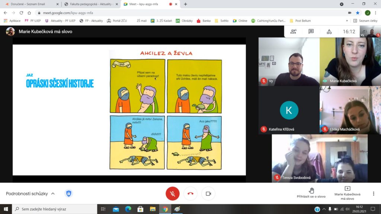Select Eliška Macháčková video tile
Image resolution: width=381 pixels, height=214 pixels.
click(350, 110)
